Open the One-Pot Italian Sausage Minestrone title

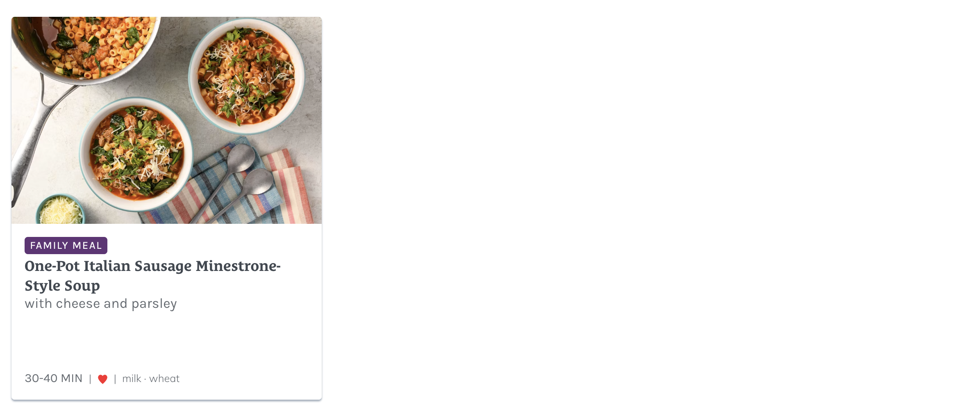[x=152, y=276]
